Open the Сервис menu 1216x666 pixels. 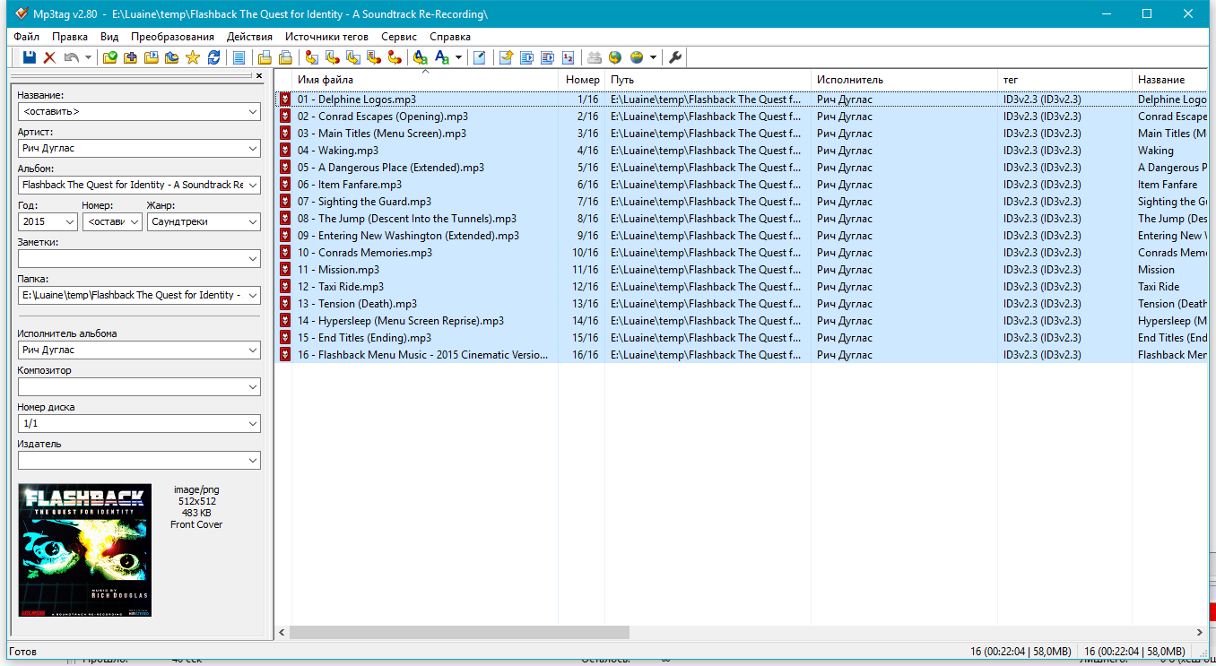[x=399, y=37]
